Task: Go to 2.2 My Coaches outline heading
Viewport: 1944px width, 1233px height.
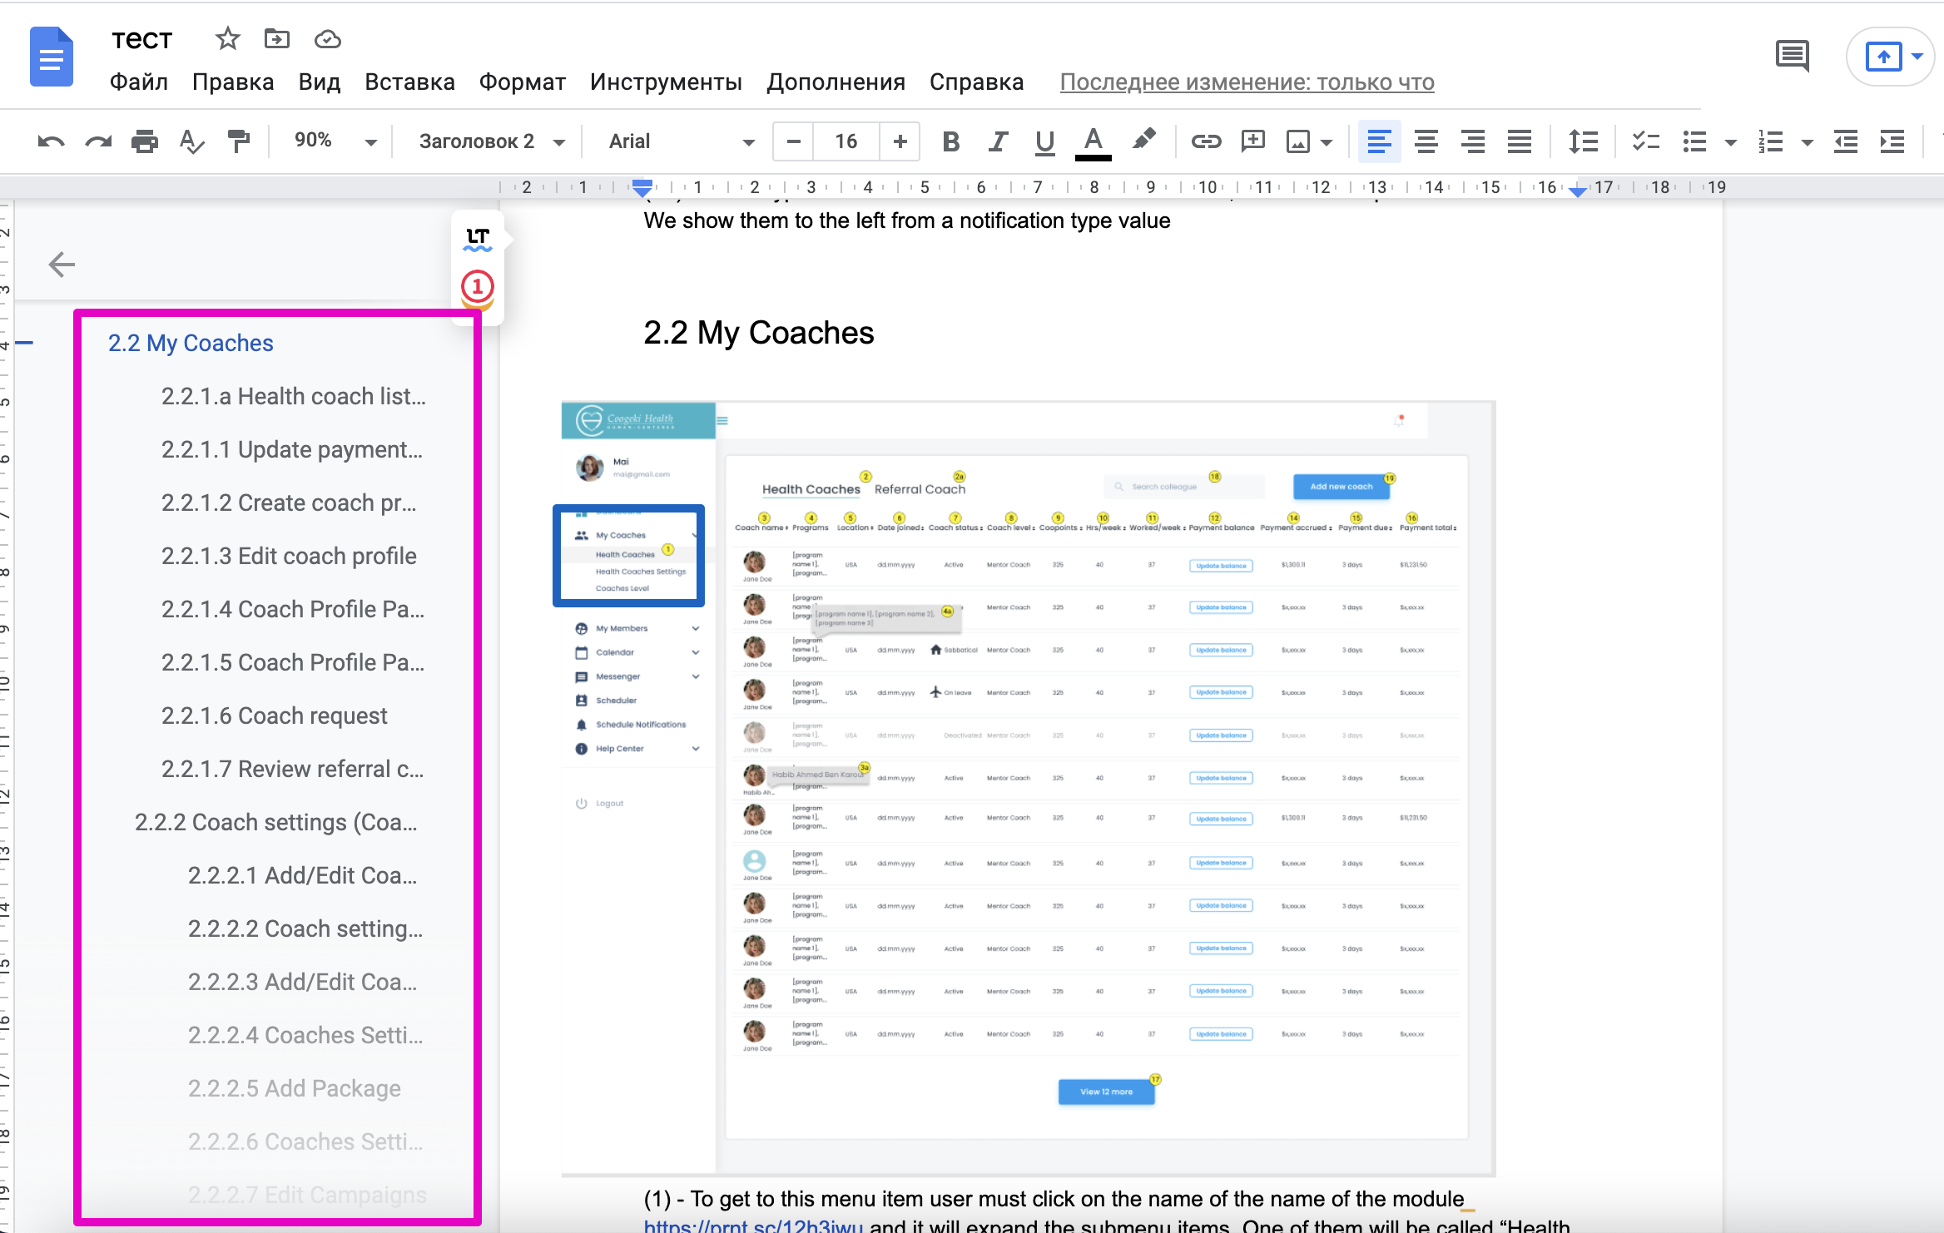Action: pyautogui.click(x=191, y=343)
